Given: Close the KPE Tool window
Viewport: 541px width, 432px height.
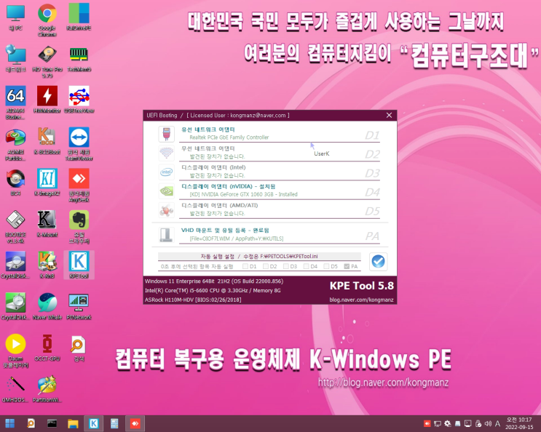Looking at the screenshot, I should click(389, 116).
